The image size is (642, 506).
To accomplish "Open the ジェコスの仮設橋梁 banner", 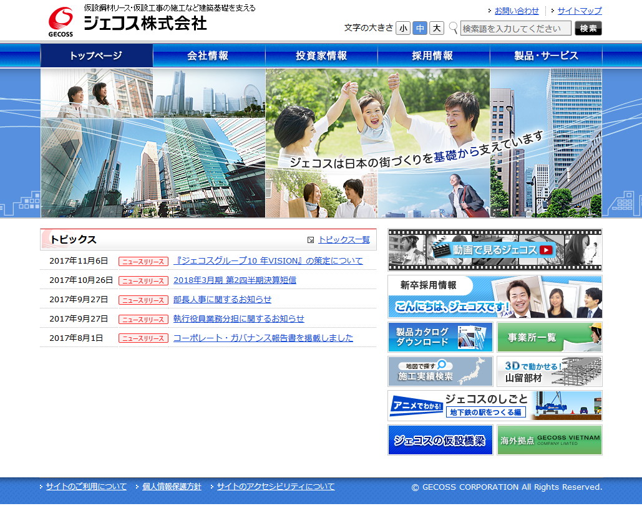I will [x=440, y=440].
